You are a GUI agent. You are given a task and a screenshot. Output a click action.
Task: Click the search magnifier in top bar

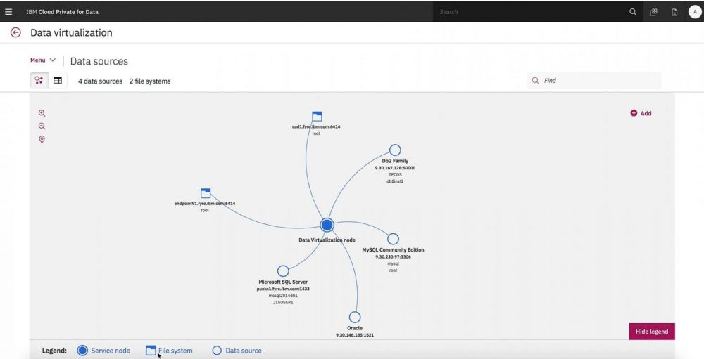point(633,12)
